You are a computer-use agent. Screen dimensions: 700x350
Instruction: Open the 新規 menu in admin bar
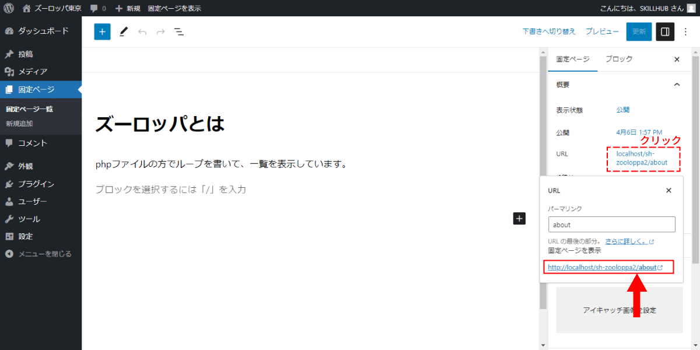127,8
